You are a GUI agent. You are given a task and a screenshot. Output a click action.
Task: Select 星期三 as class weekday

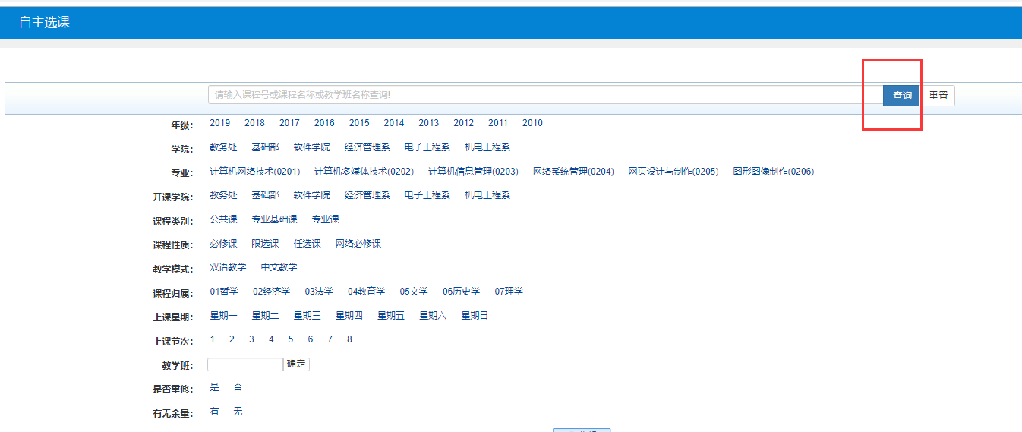click(x=307, y=316)
